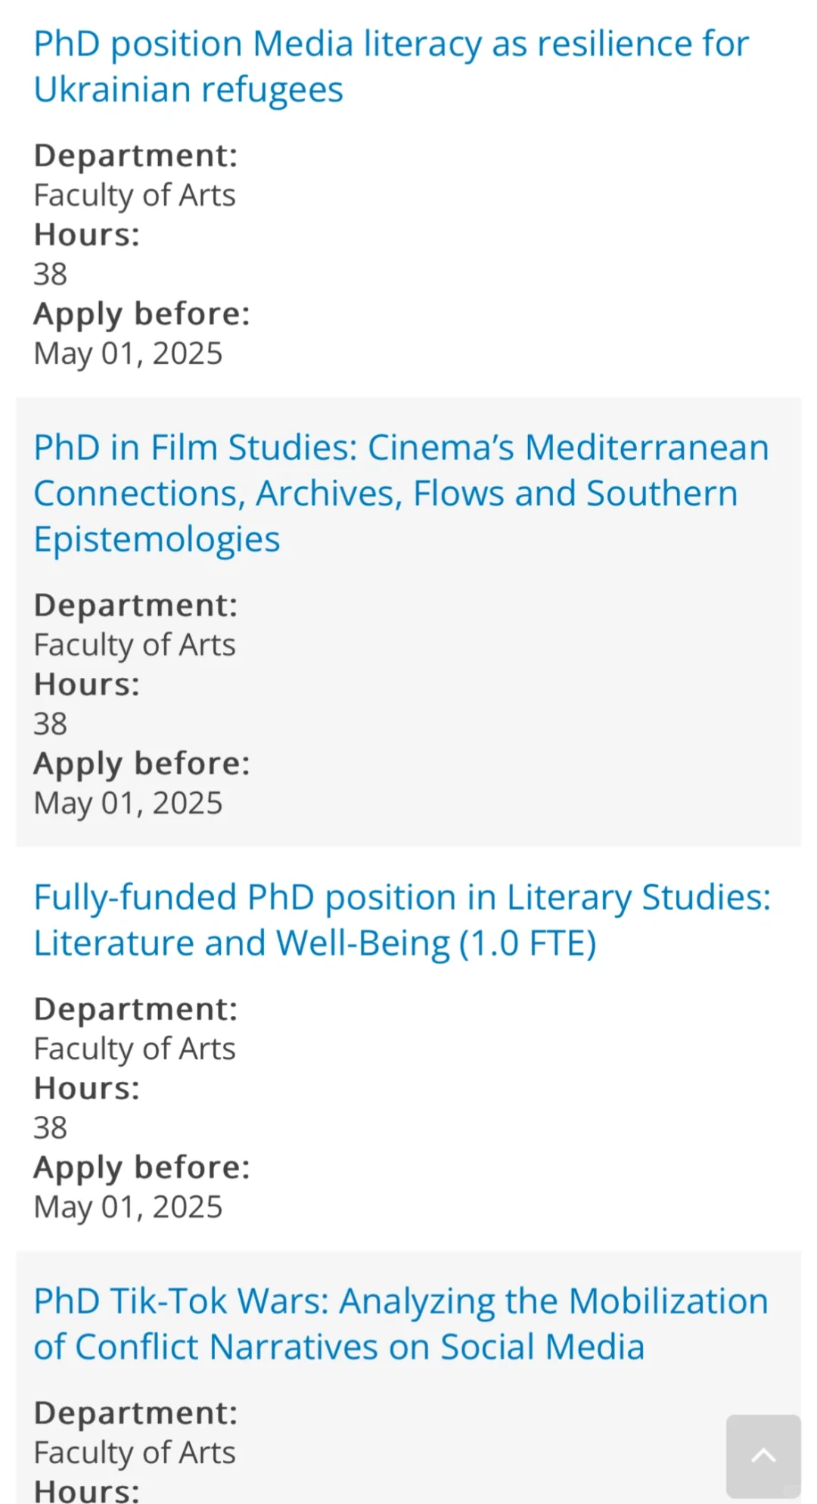
Task: Select the 38 hours value for Literary Studies
Action: [x=51, y=1128]
